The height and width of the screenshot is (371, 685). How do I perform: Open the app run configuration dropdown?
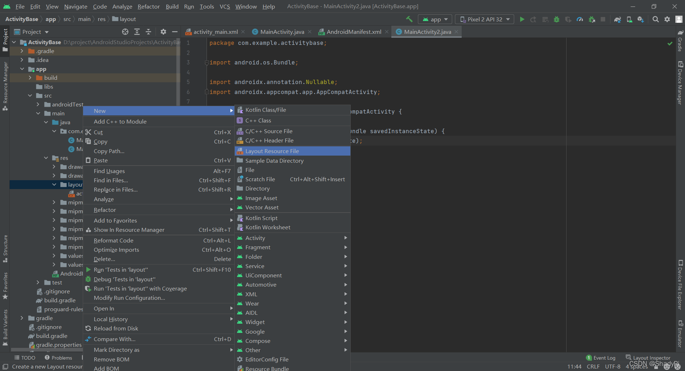(x=435, y=19)
